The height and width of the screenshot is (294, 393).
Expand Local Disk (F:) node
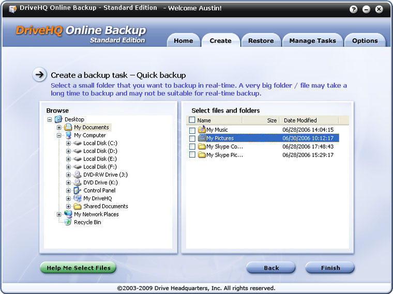(68, 167)
